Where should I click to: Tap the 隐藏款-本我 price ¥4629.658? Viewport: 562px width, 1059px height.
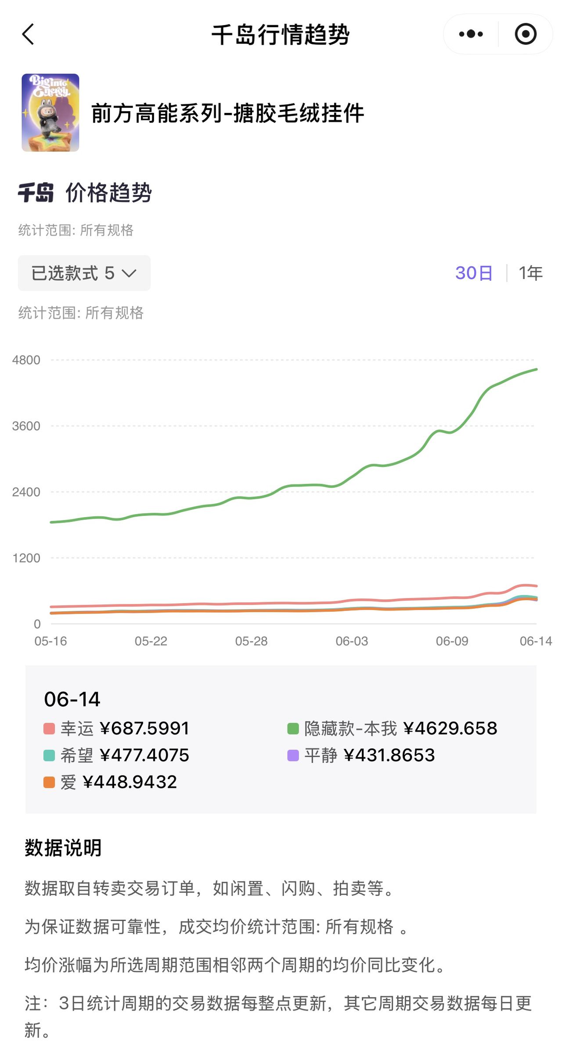(450, 729)
